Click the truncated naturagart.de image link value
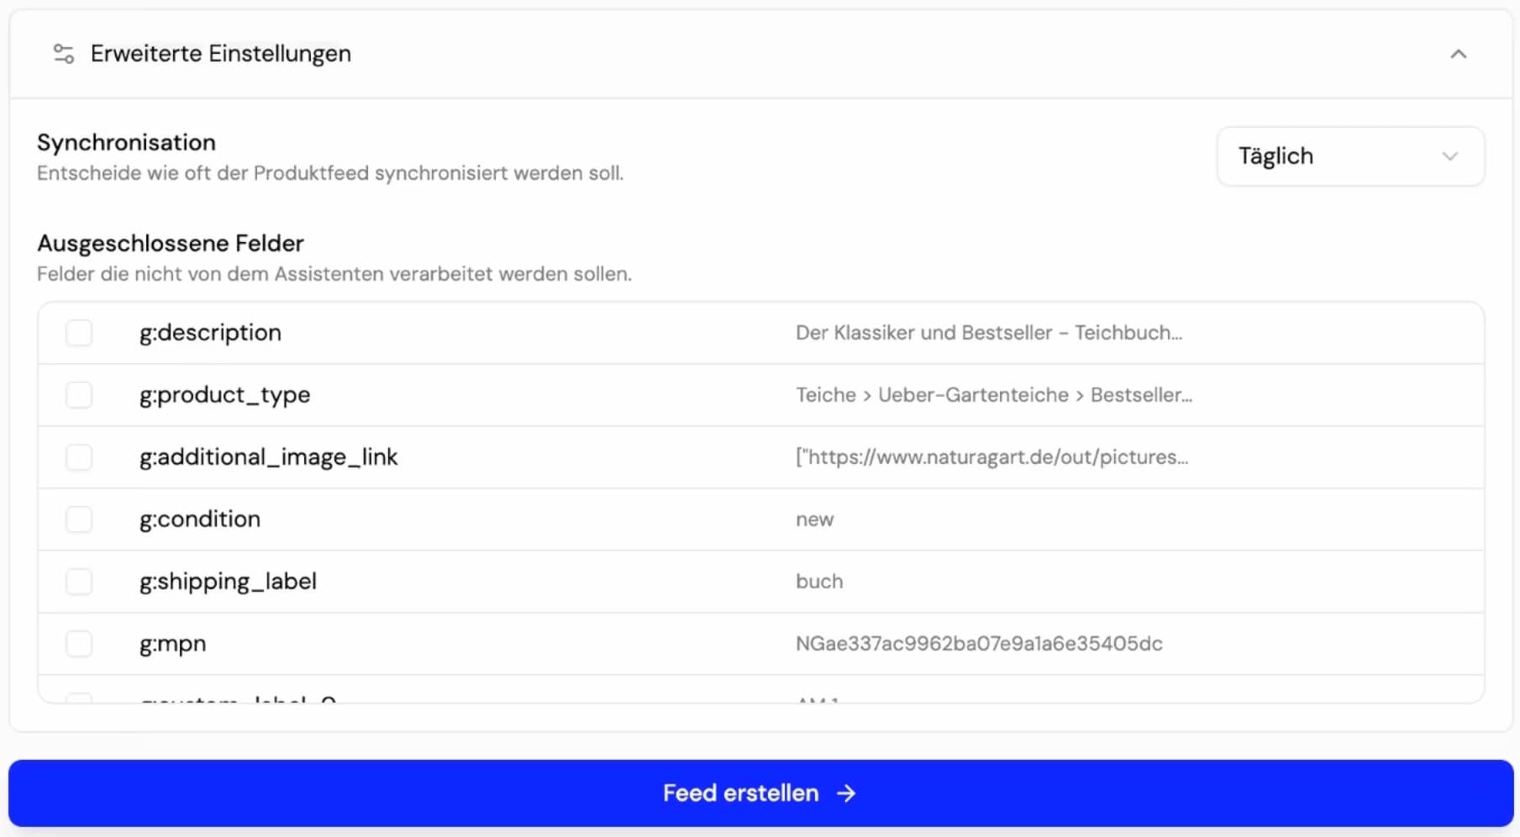This screenshot has width=1520, height=837. point(991,456)
